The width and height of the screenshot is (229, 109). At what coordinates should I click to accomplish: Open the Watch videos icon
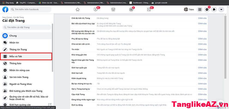(x=95, y=9)
